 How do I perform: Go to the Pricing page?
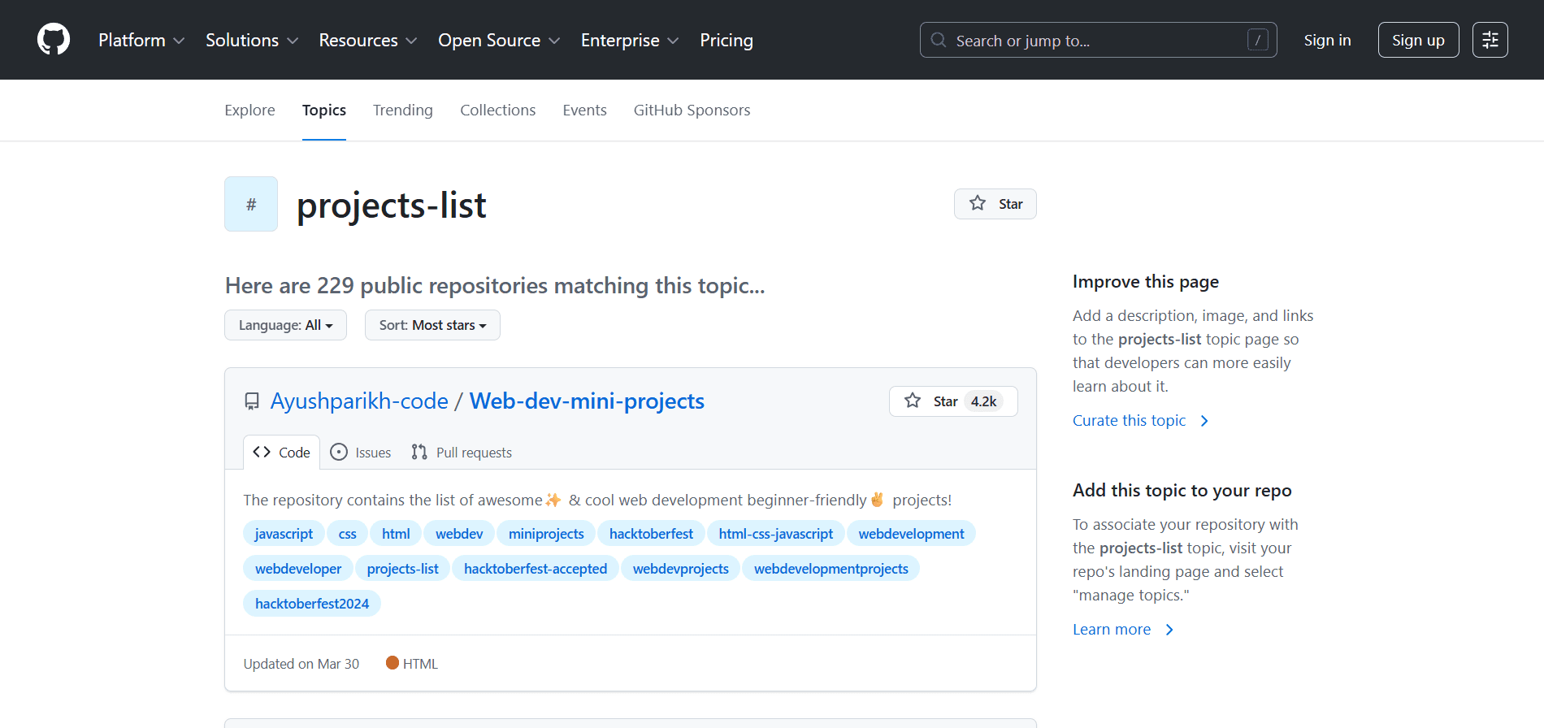point(726,40)
